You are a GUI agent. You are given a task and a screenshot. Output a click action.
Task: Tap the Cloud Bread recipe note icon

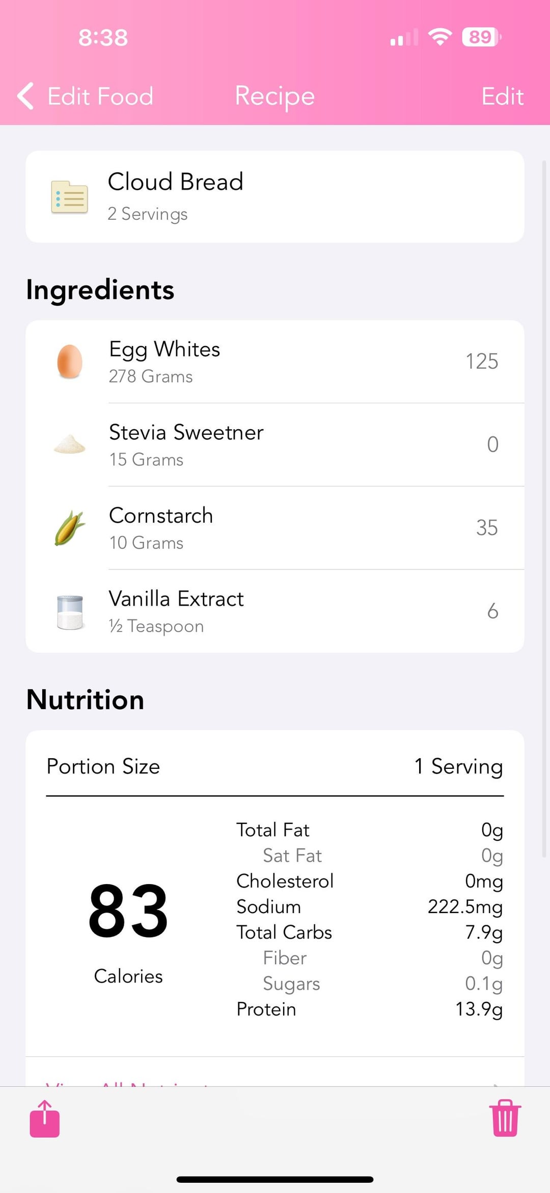70,197
